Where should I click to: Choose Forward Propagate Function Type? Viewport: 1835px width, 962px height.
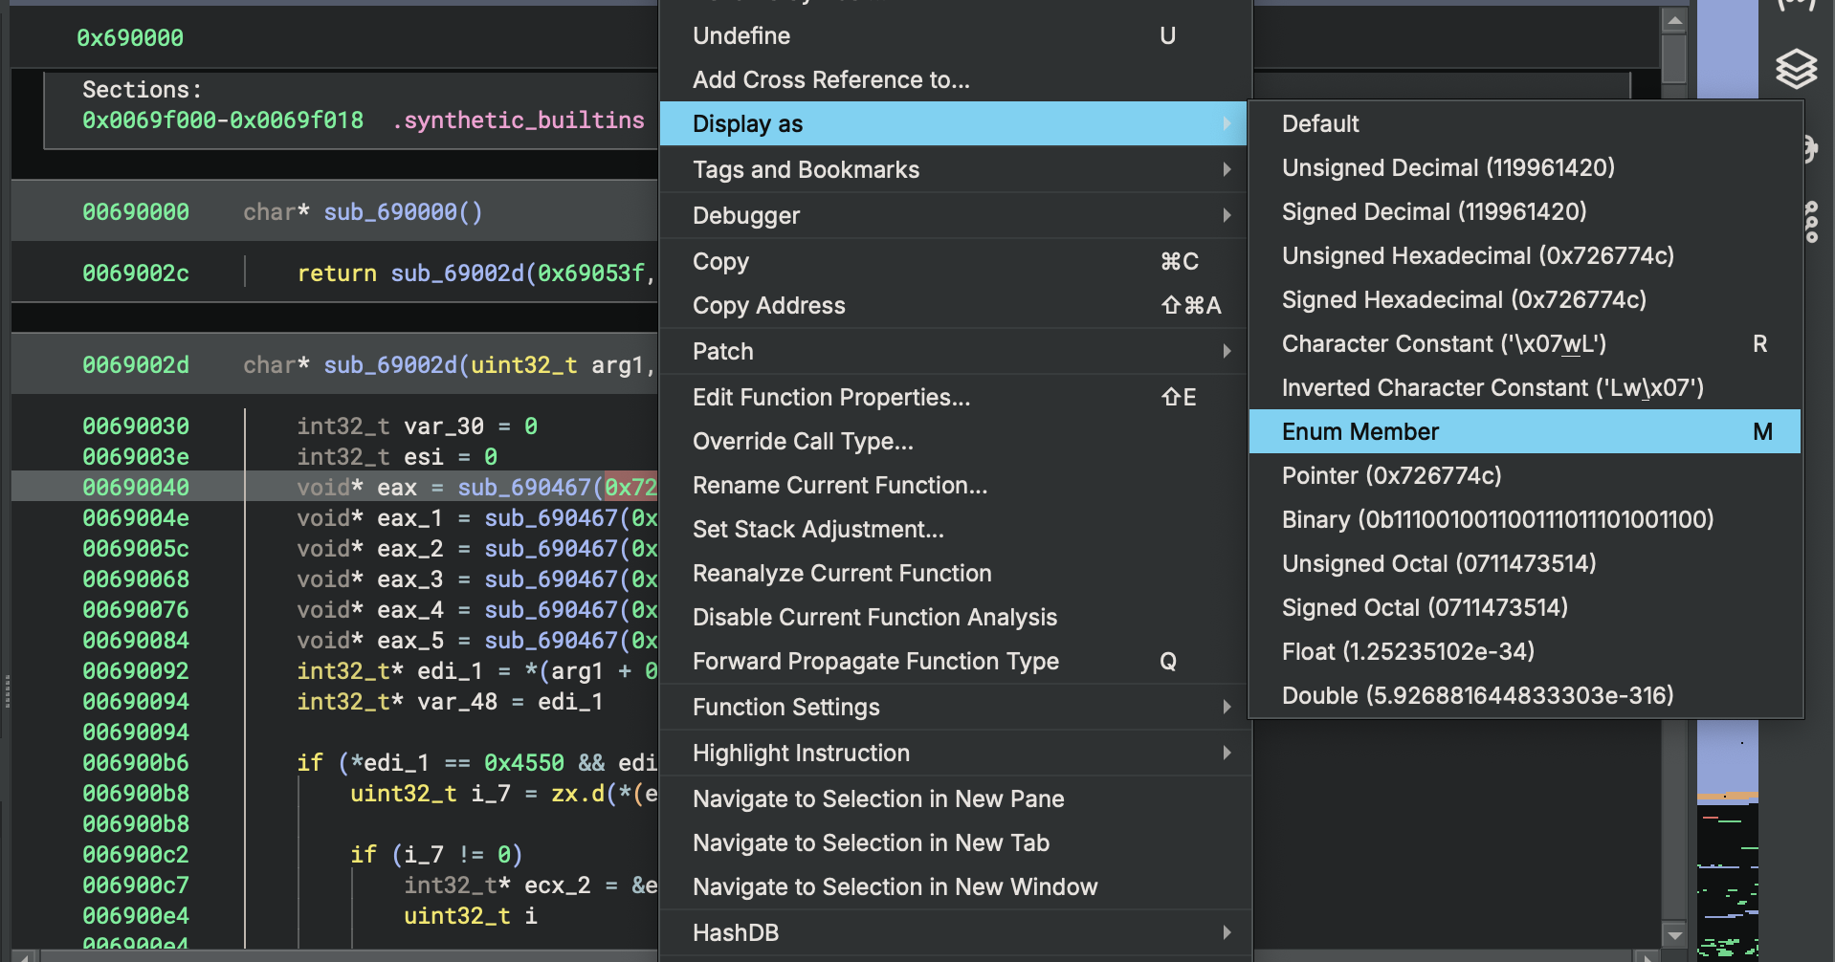pos(953,661)
